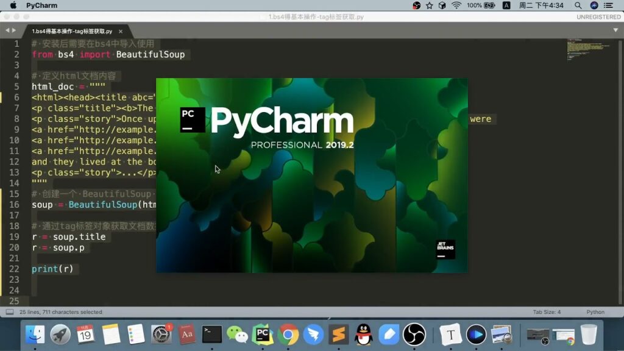
Task: Open the PyCharm application menu
Action: [x=41, y=5]
